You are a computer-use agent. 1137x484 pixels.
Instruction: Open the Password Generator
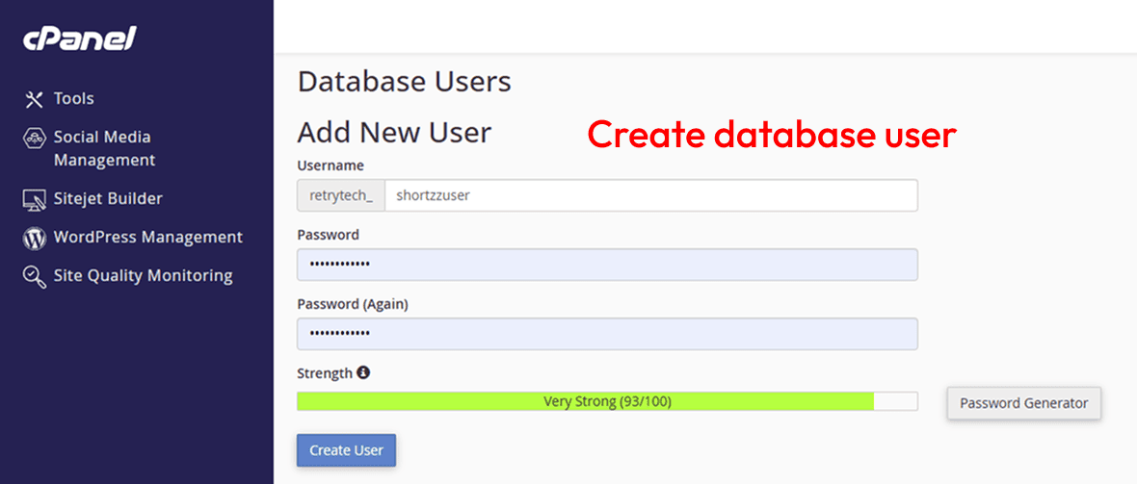(1023, 403)
